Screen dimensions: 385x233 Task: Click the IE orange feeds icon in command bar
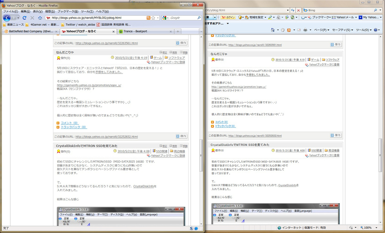[289, 30]
